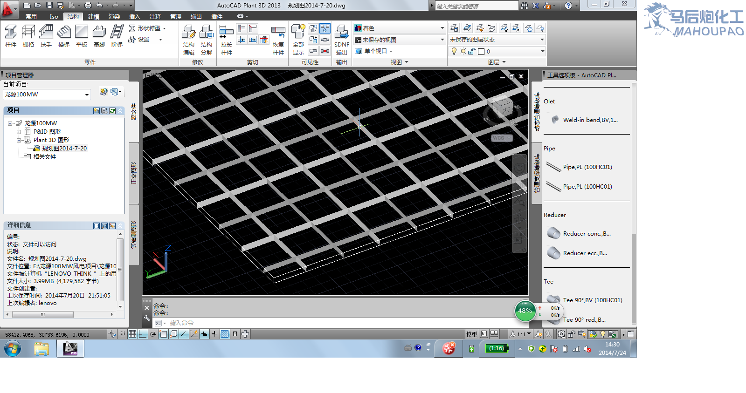This screenshot has height=393, width=746.
Task: Select the 楼梯 stairs tool
Action: (64, 36)
